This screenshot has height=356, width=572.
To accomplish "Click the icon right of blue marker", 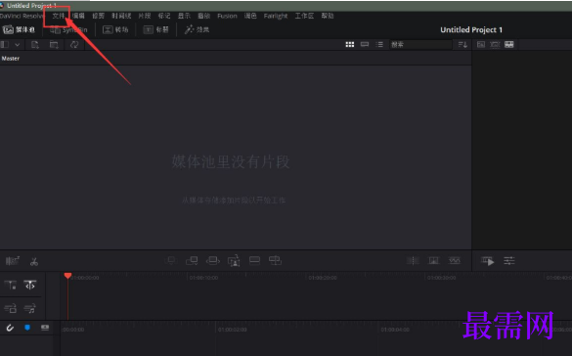I will [x=45, y=328].
